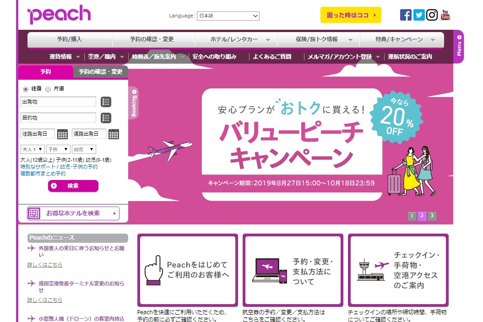Viewport: 483px width, 322px height.
Task: Open departure airport list icon
Action: point(106,102)
